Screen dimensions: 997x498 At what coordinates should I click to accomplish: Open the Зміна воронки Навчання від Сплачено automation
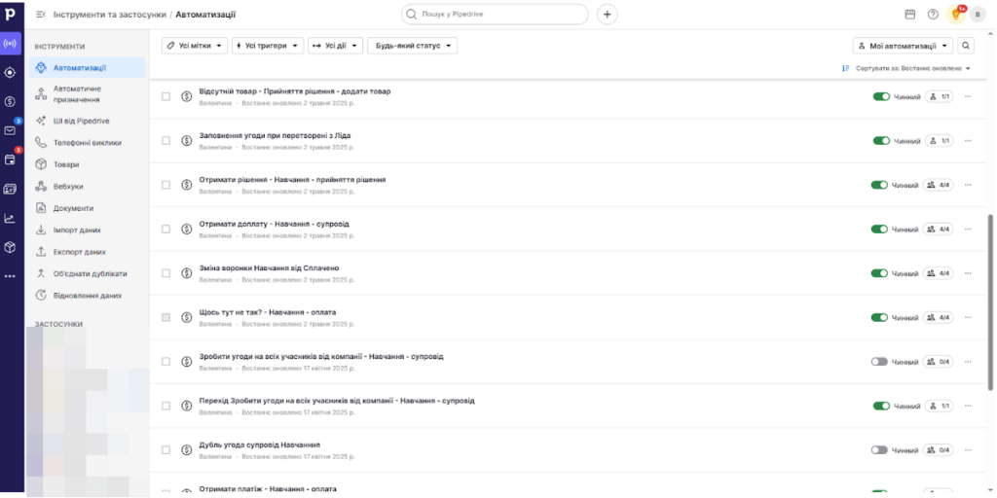coord(269,268)
